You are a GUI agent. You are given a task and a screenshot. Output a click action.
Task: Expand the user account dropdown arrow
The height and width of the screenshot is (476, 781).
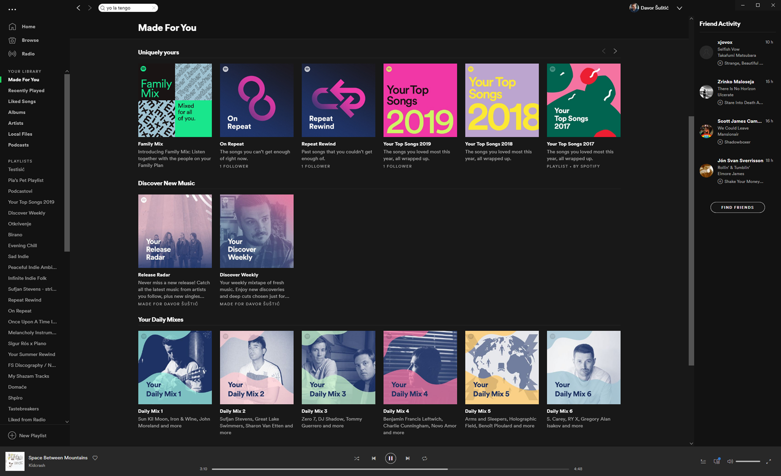click(x=679, y=8)
